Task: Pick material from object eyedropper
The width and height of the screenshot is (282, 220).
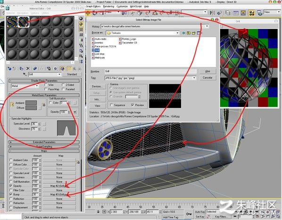Action: [25, 74]
